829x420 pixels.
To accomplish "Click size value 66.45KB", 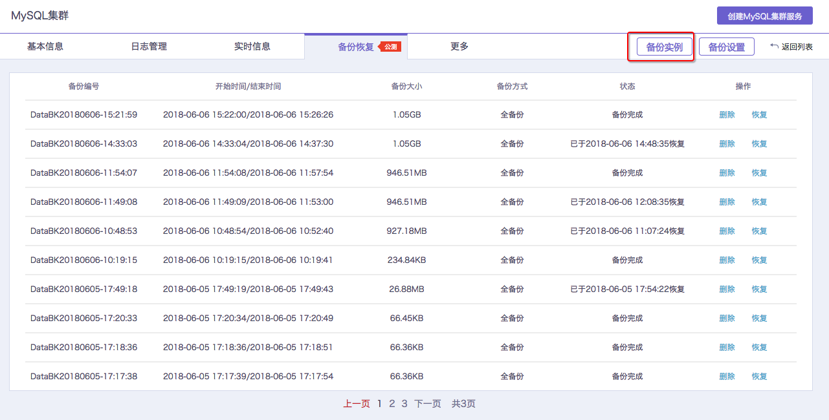I will point(407,319).
